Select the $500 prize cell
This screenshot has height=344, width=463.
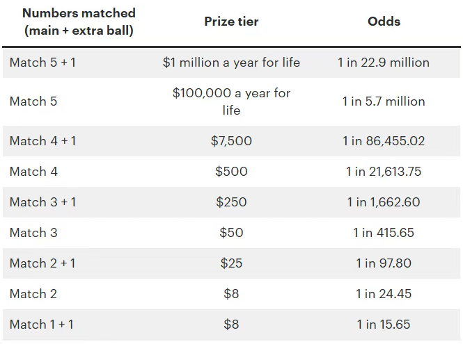pos(231,172)
